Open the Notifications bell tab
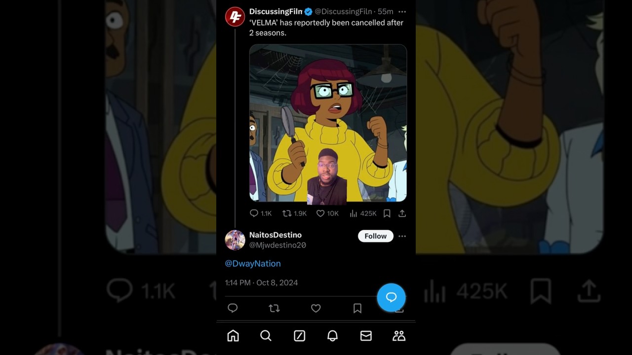Viewport: 632px width, 355px height. pyautogui.click(x=332, y=336)
